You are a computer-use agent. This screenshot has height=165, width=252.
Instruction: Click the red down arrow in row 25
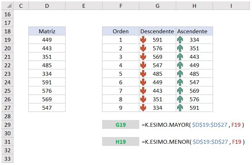coord(143,91)
